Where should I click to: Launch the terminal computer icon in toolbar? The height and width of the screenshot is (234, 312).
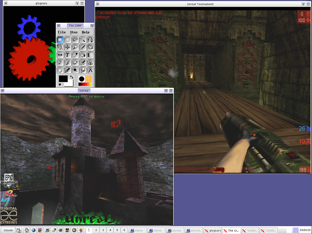pos(47,230)
